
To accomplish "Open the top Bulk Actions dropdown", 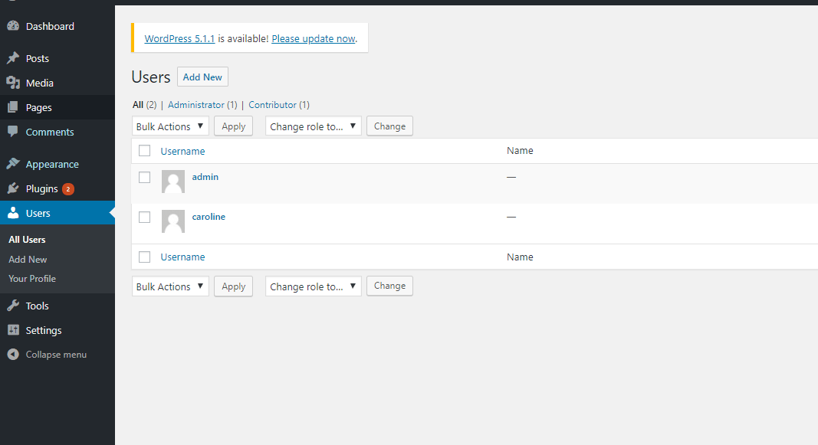I will pyautogui.click(x=170, y=126).
